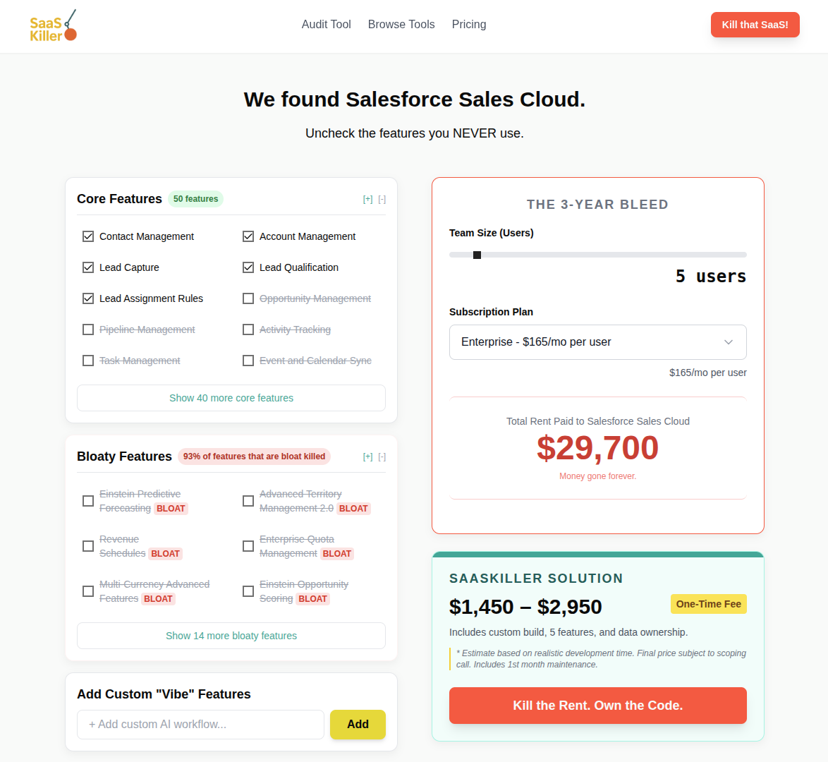
Task: Uncheck the Contact Management checkbox
Action: 88,236
